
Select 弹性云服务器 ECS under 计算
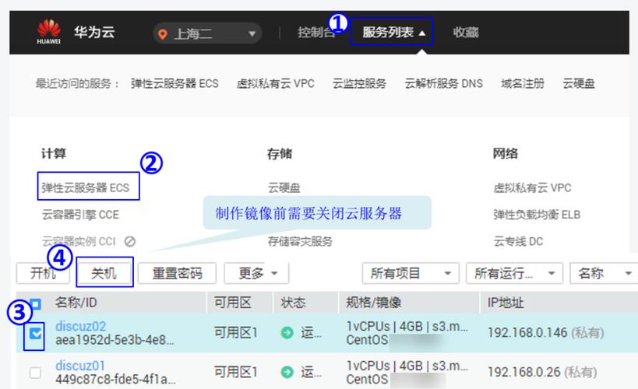[86, 187]
